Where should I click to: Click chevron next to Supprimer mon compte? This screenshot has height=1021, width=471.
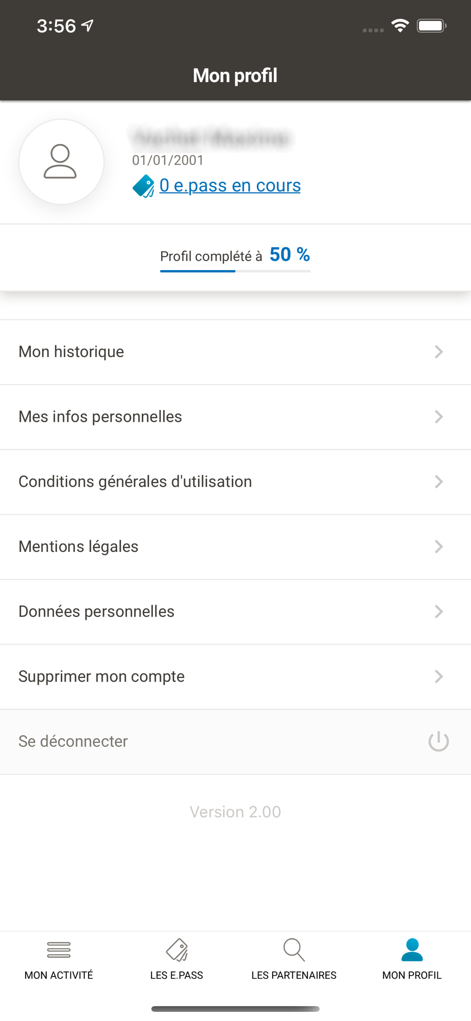[438, 676]
